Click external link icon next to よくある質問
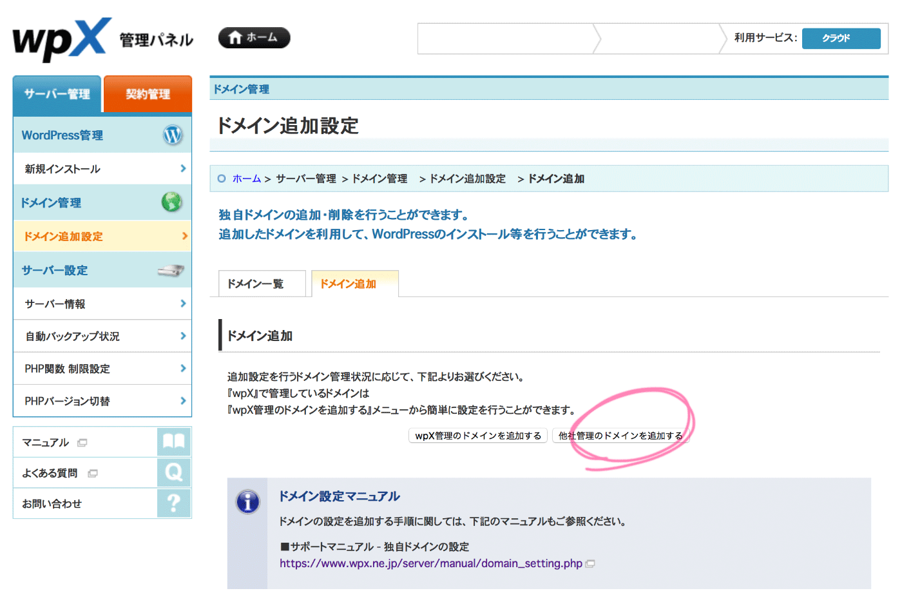The width and height of the screenshot is (902, 602). [x=93, y=473]
